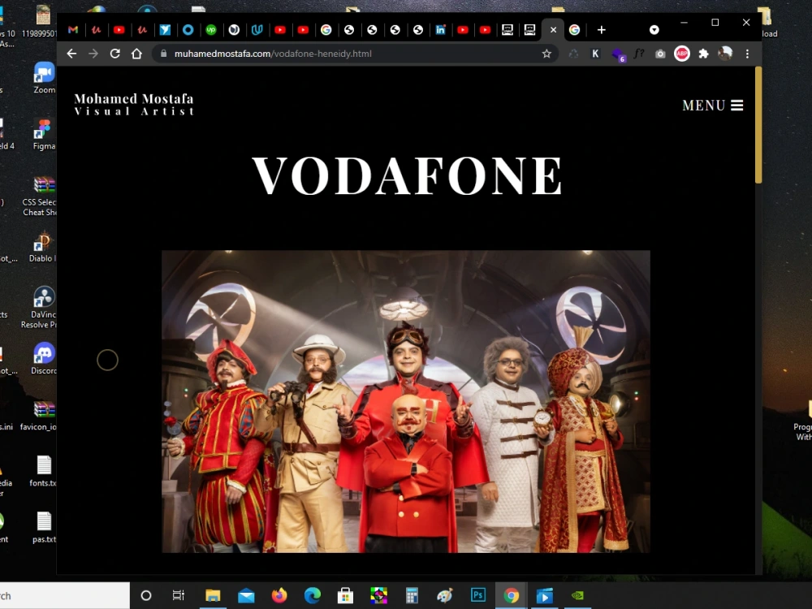Switch to the Upwork tab
The width and height of the screenshot is (812, 609).
click(211, 30)
